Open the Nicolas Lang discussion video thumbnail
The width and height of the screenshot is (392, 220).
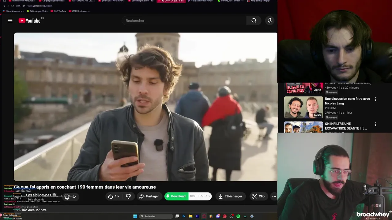click(x=303, y=107)
